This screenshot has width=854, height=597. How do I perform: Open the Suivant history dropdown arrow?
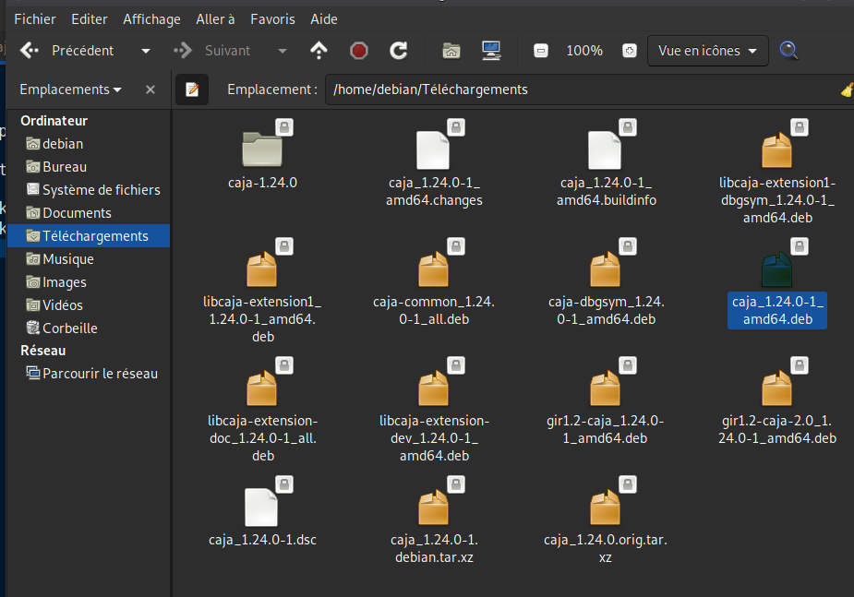coord(283,51)
